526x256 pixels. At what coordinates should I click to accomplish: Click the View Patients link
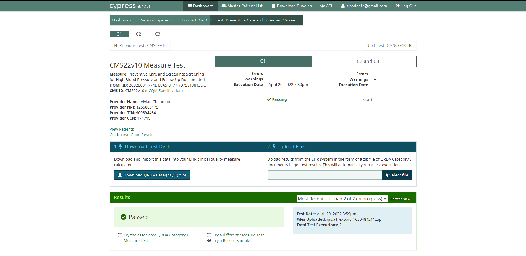(122, 129)
